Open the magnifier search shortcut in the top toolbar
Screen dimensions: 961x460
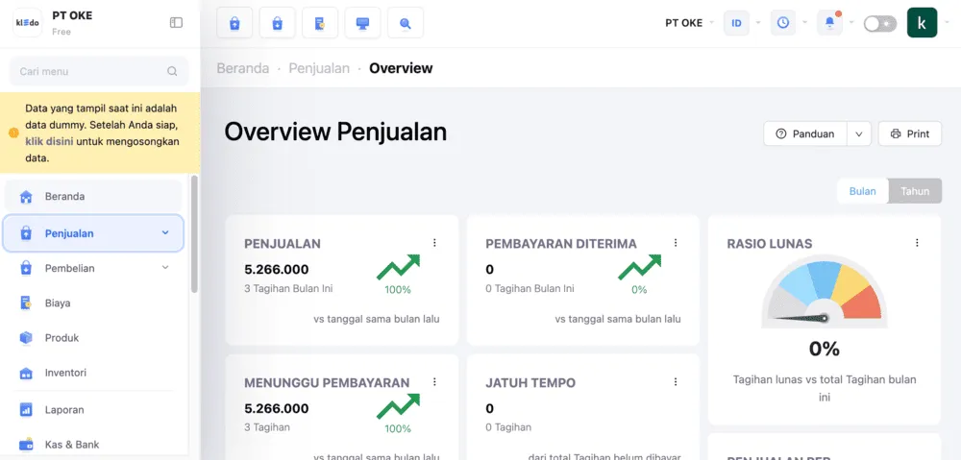tap(406, 23)
